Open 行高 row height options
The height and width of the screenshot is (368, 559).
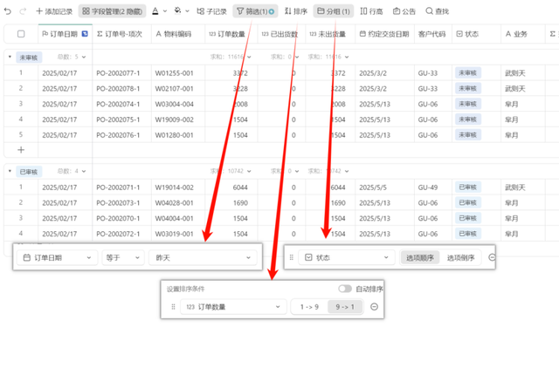(371, 11)
